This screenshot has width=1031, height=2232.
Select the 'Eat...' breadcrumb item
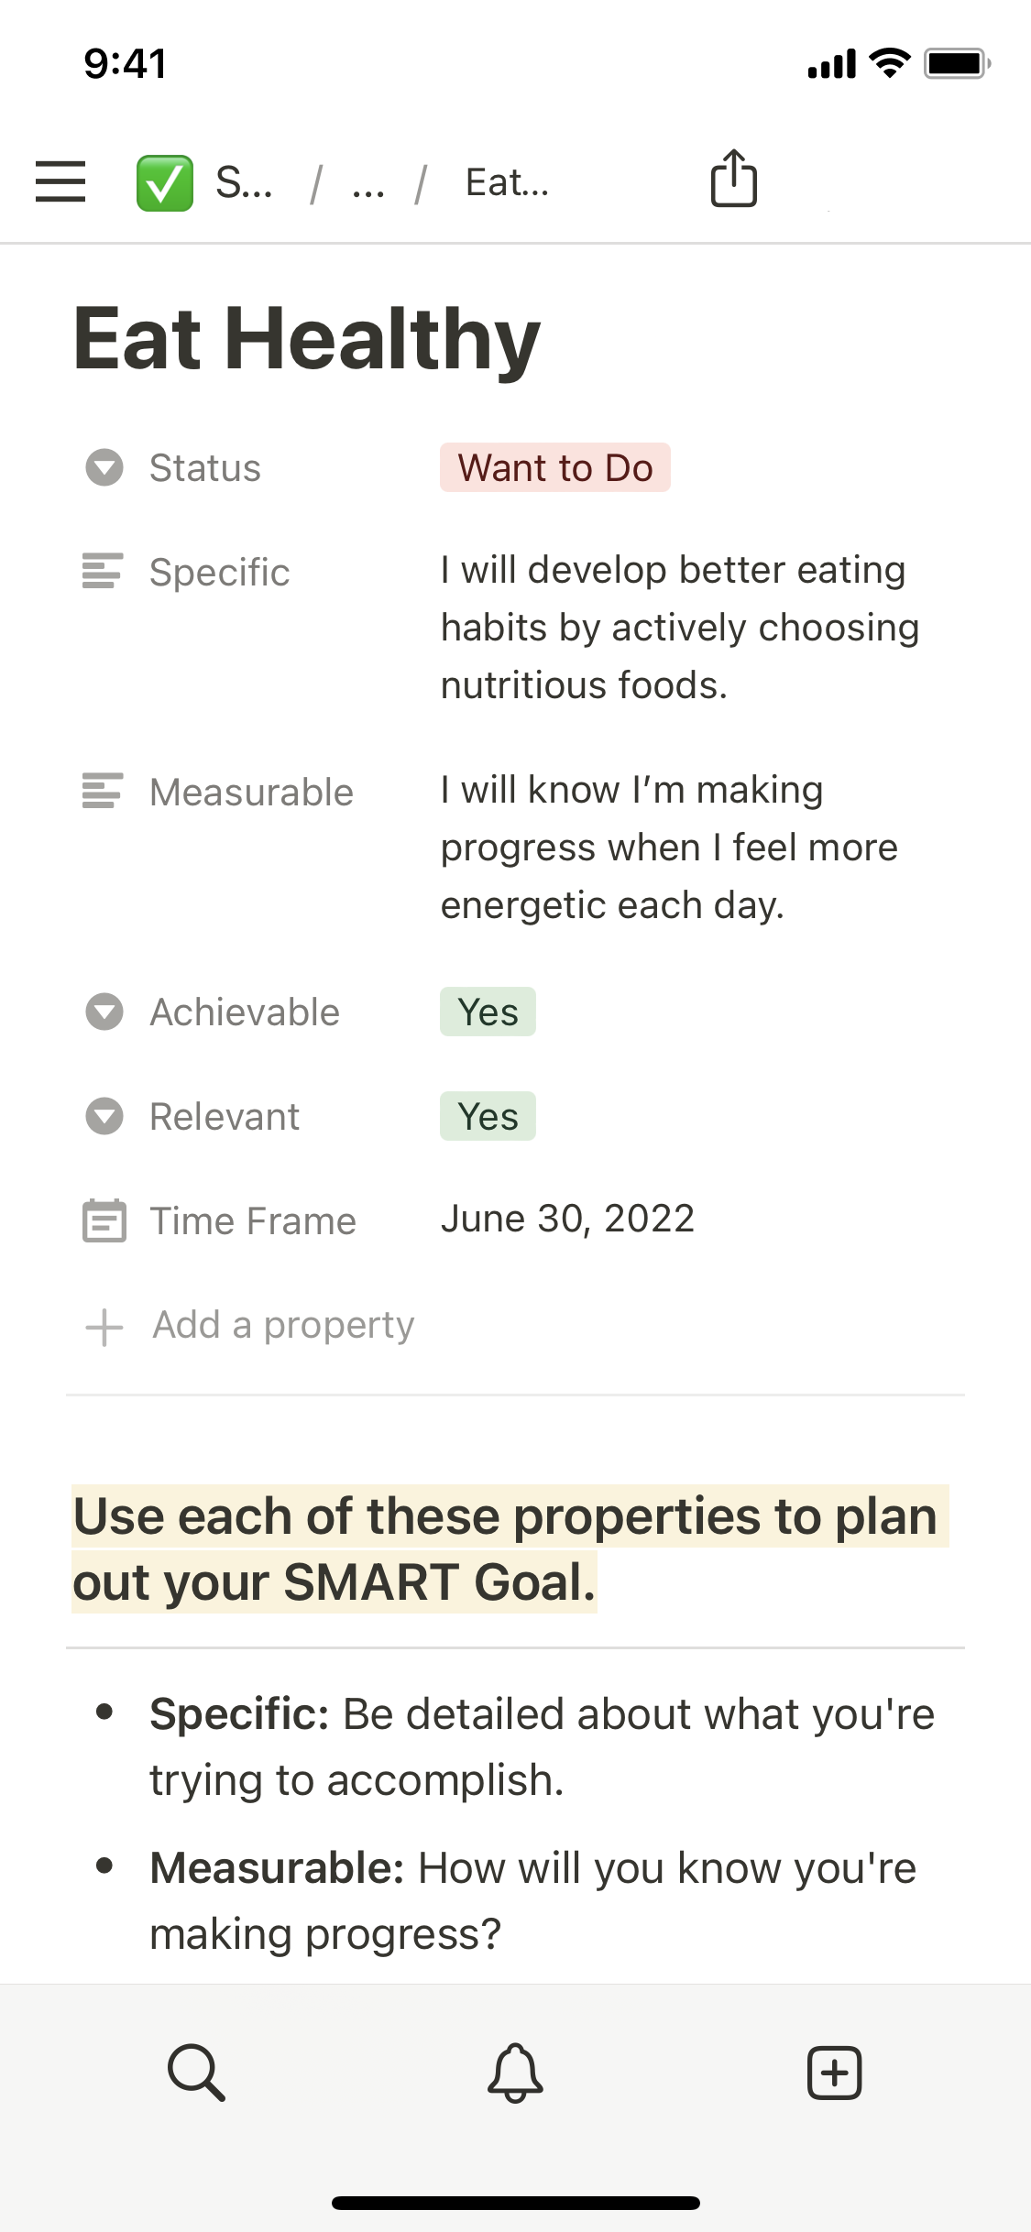pos(507,183)
